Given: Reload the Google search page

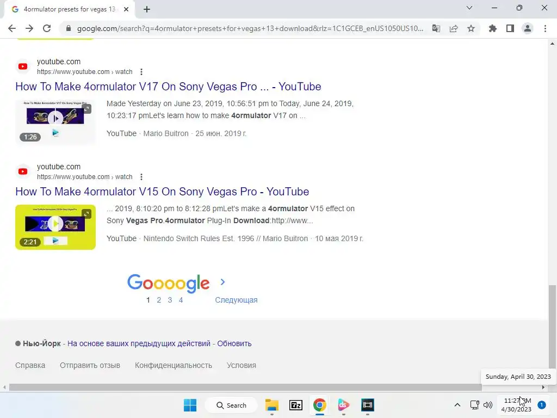Looking at the screenshot, I should click(47, 28).
